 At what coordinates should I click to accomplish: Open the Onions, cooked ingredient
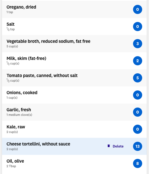click(x=74, y=95)
